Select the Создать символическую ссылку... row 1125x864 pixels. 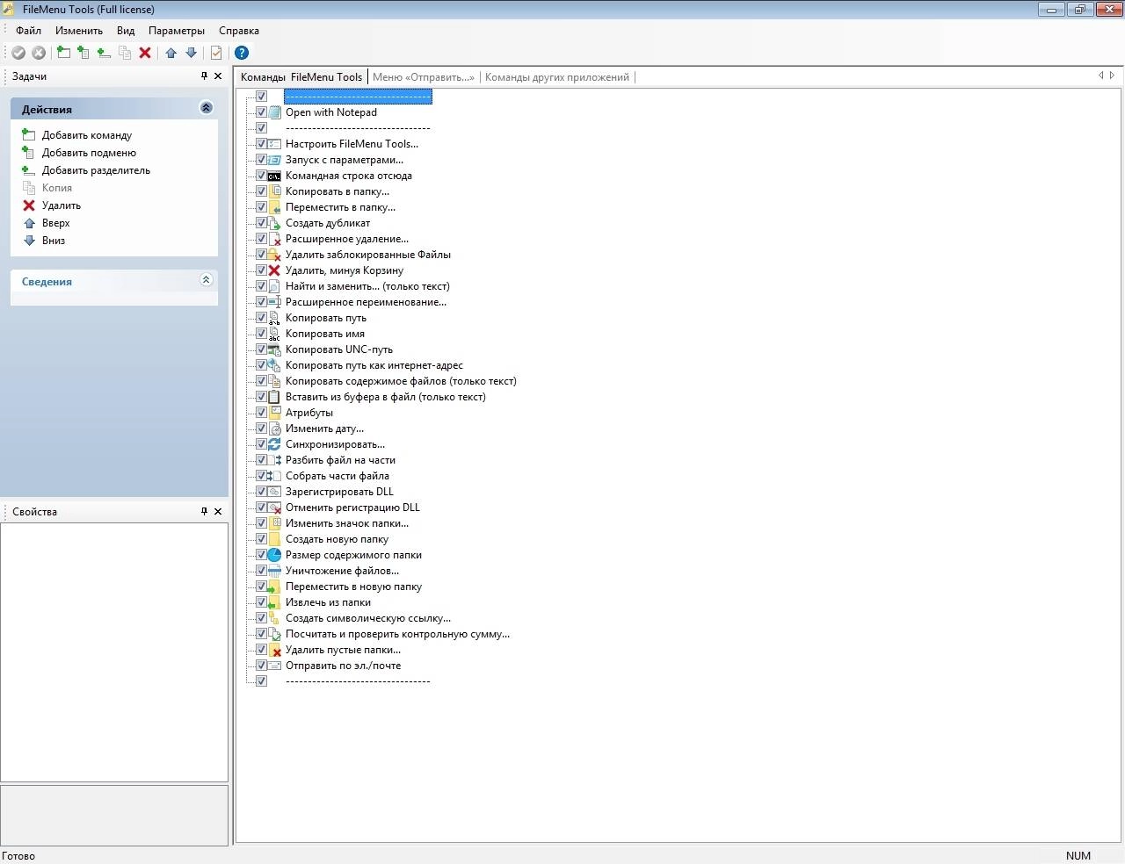coord(368,618)
